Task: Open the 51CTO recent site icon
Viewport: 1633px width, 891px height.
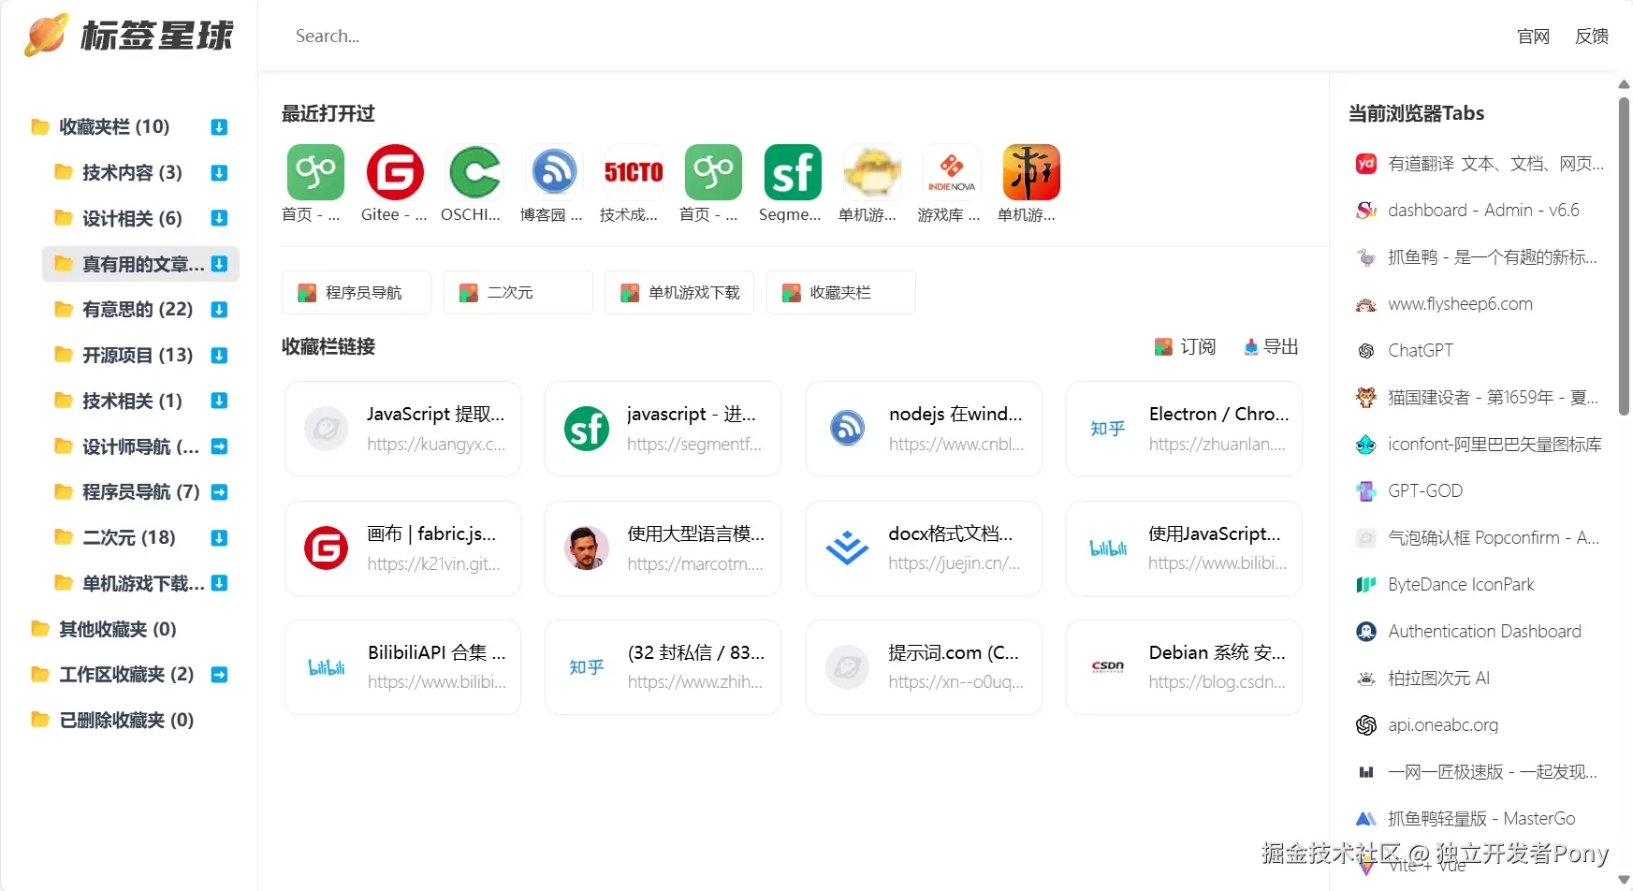Action: [634, 172]
